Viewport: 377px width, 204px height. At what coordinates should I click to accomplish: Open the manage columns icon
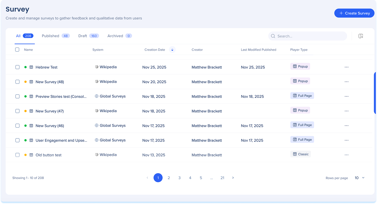(x=361, y=36)
